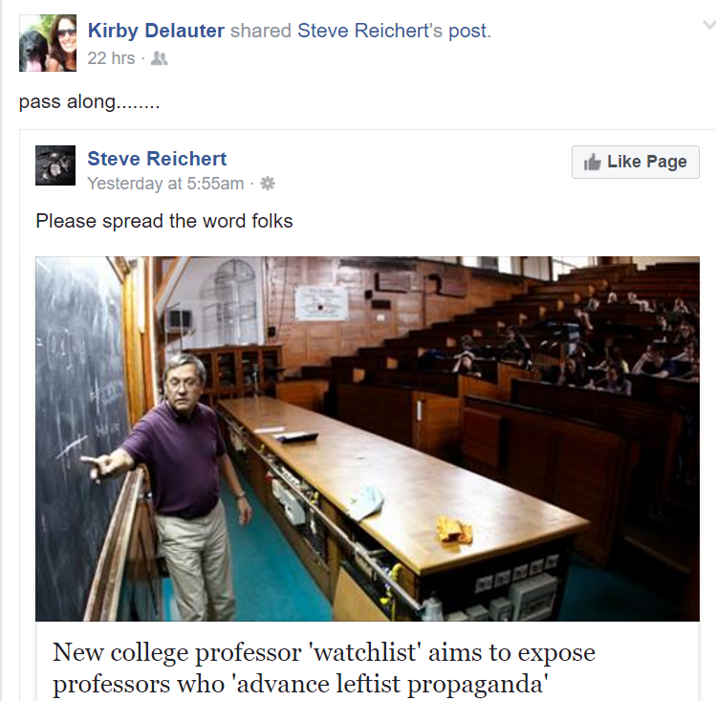Click the "22 hrs" timestamp
Viewport: 716px width, 701px height.
111,58
